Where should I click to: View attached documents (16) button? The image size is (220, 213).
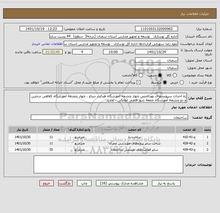point(122,183)
